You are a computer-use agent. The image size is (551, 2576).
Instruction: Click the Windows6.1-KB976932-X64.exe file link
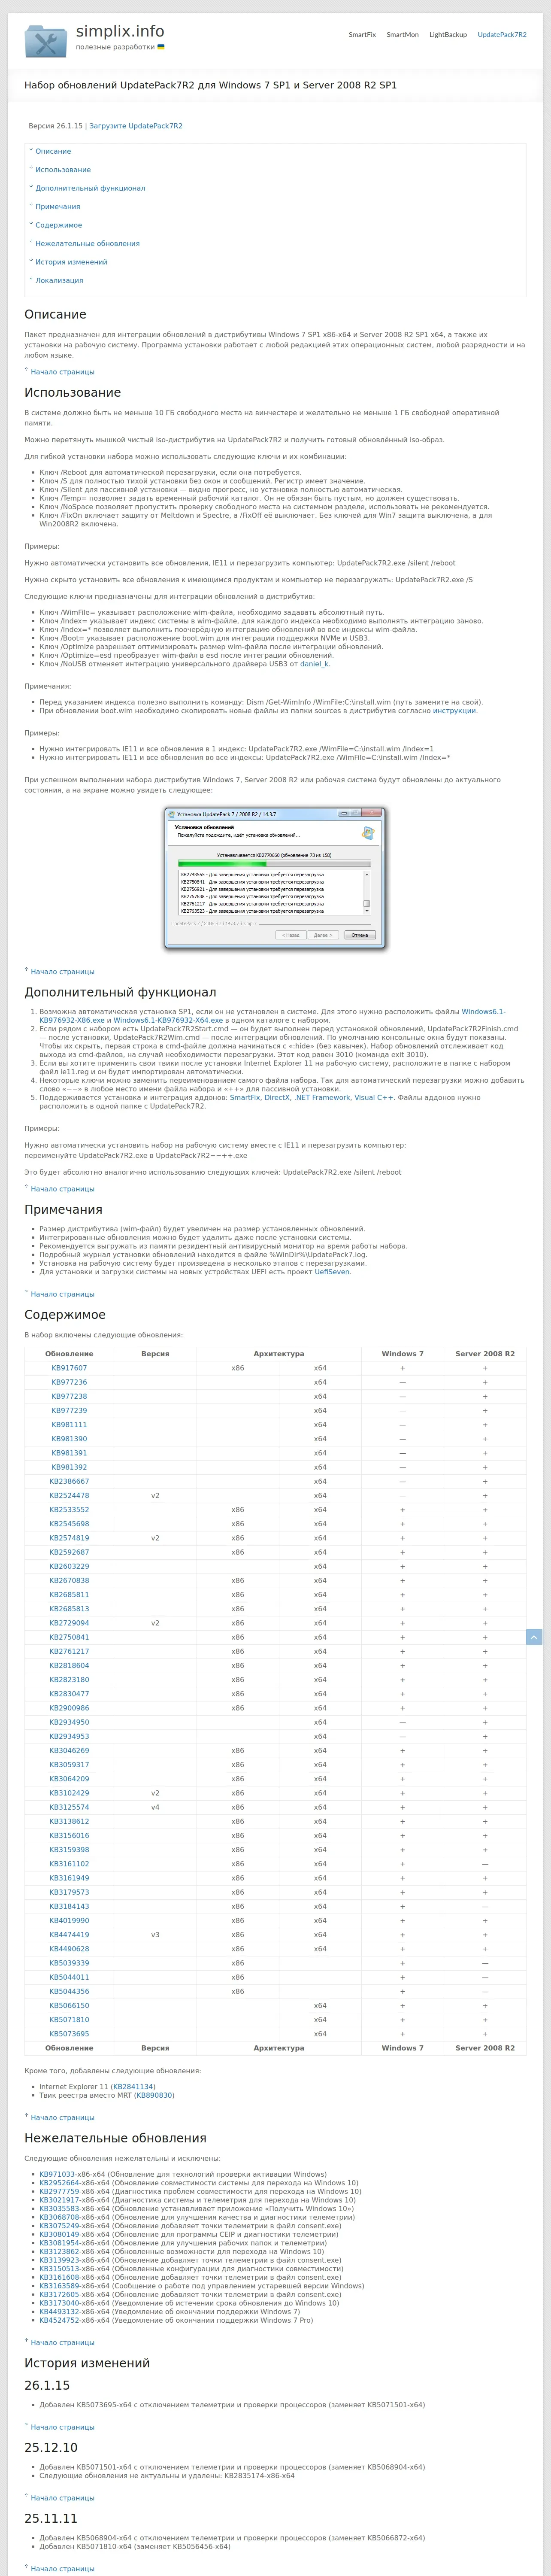168,1020
